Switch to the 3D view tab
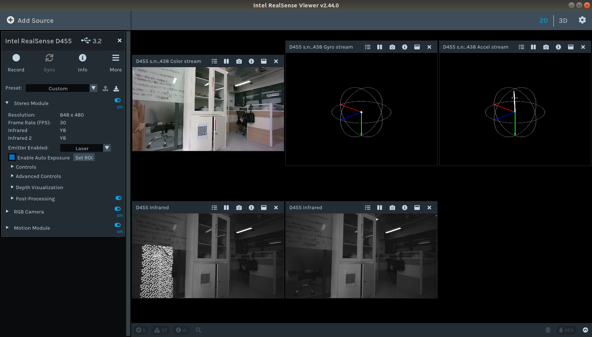 [563, 20]
